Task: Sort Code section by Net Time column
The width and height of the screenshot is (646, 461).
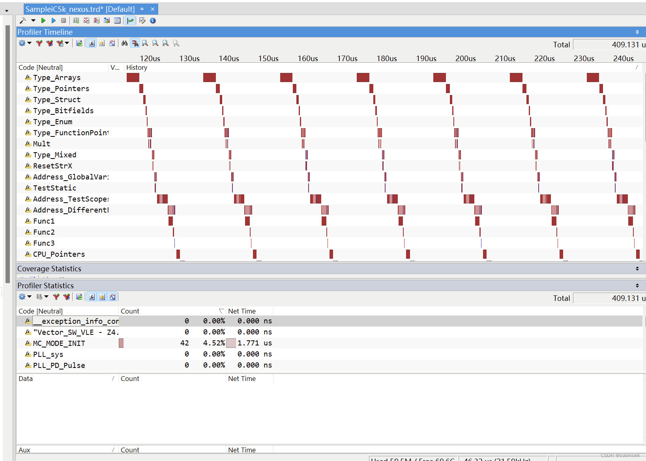Action: pos(249,311)
